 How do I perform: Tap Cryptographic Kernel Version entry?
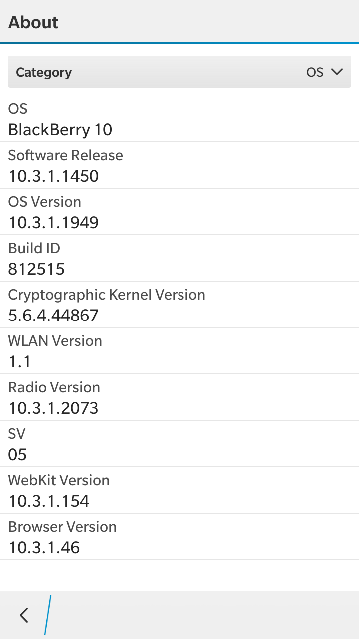(x=179, y=305)
